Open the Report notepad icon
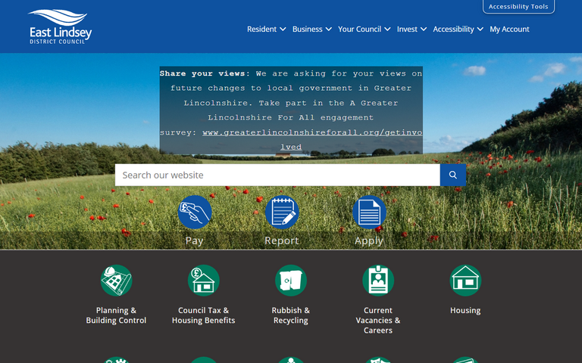The width and height of the screenshot is (582, 363). [x=282, y=213]
